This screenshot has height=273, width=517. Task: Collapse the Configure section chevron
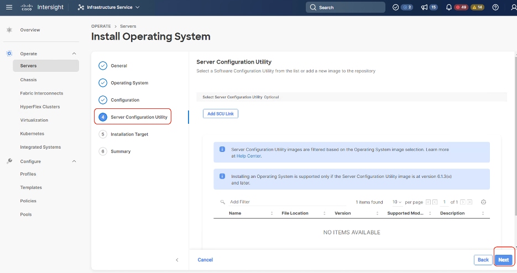pos(74,161)
